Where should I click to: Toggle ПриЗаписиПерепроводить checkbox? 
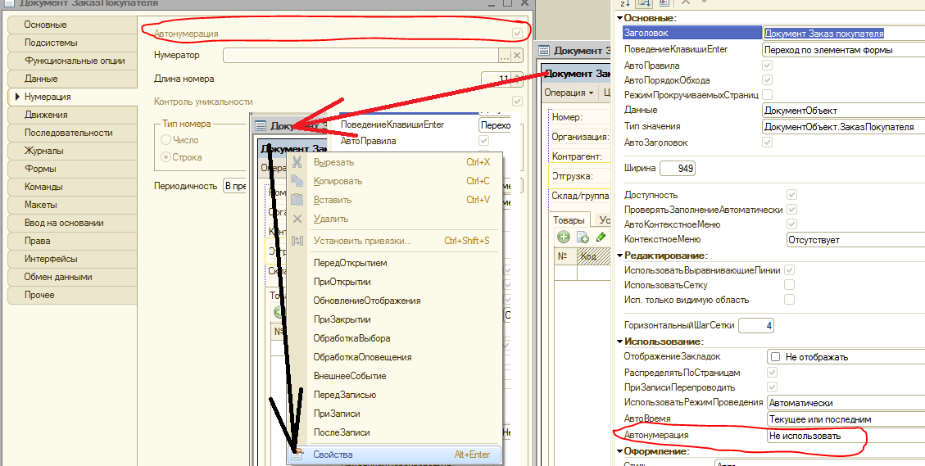772,387
